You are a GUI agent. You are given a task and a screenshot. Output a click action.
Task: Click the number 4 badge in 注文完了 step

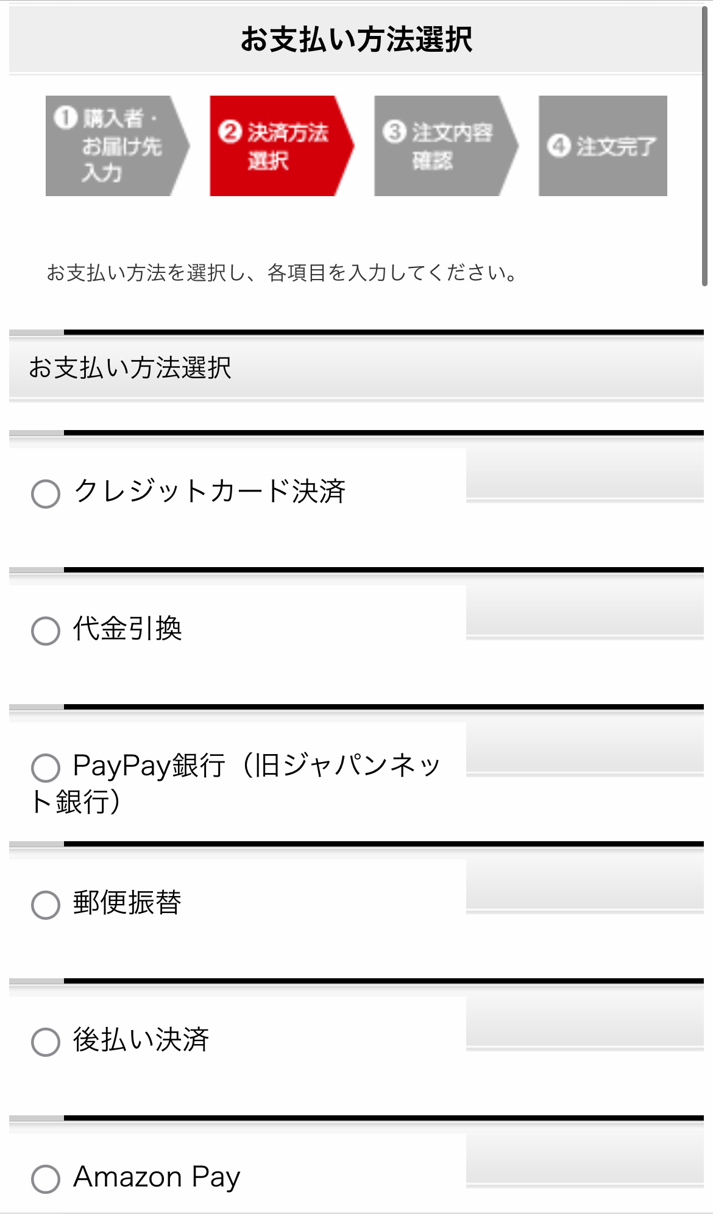click(x=559, y=146)
